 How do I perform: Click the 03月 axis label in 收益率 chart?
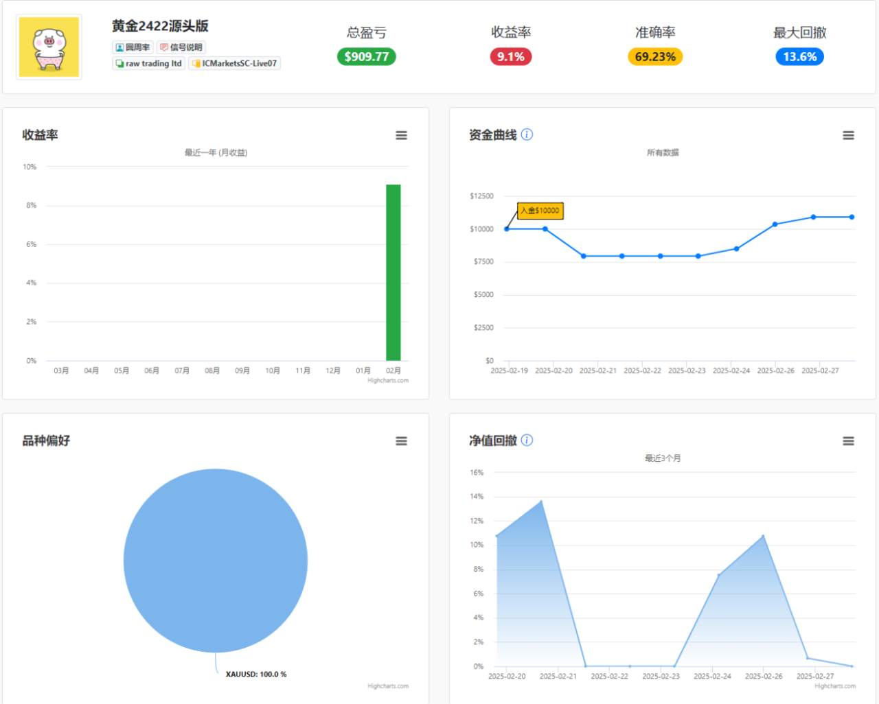point(61,371)
